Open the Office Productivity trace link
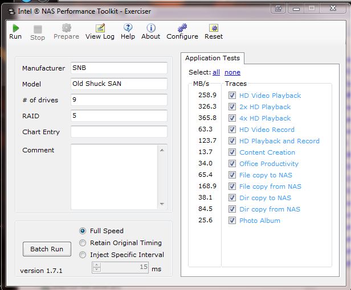 269,164
